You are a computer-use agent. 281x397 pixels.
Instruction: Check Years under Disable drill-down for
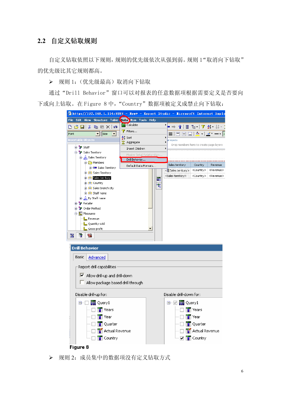(x=182, y=310)
